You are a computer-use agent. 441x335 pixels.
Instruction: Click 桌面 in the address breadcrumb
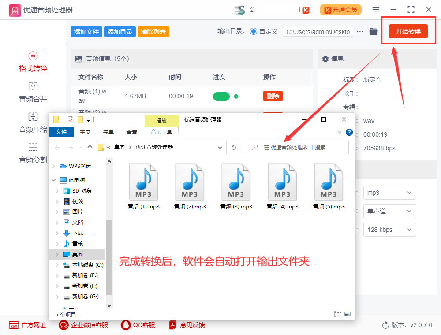pyautogui.click(x=119, y=147)
